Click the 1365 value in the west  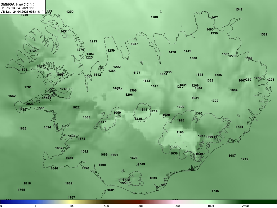(x=86, y=117)
